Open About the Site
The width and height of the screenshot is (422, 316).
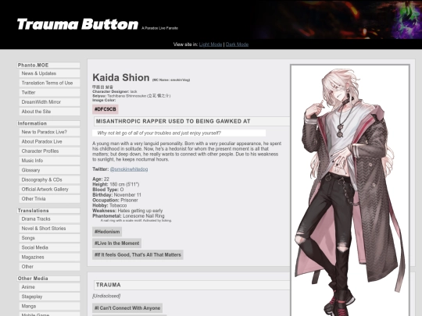pyautogui.click(x=49, y=112)
